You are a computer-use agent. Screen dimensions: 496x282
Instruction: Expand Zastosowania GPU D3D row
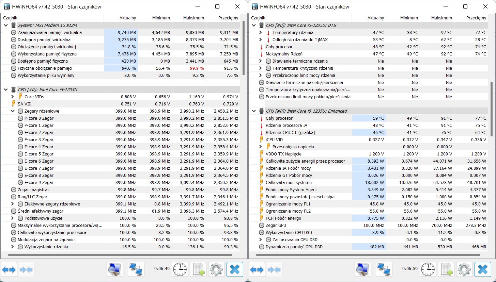tap(261, 239)
